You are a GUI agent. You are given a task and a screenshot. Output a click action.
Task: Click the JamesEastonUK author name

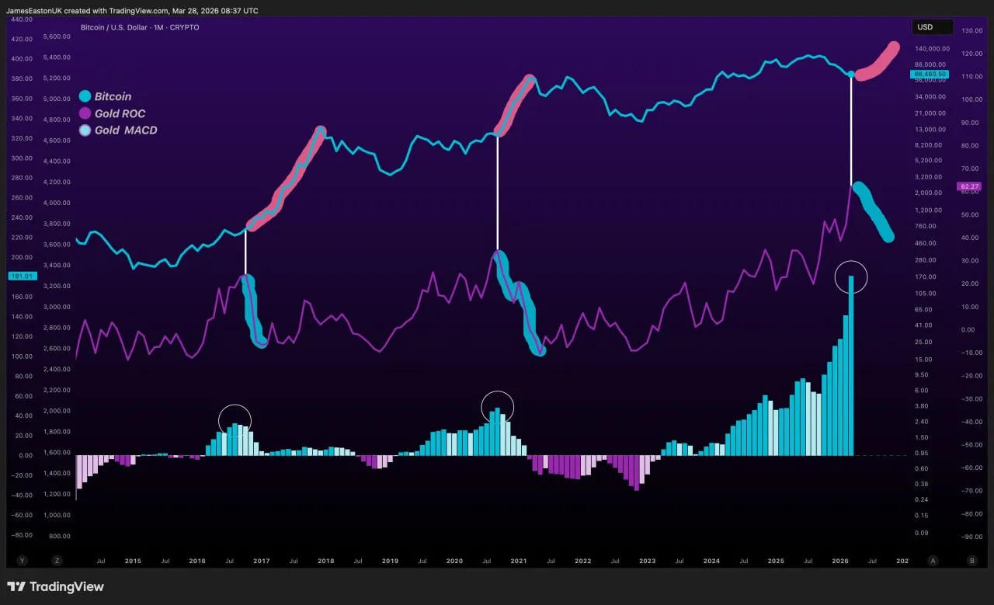click(x=36, y=11)
